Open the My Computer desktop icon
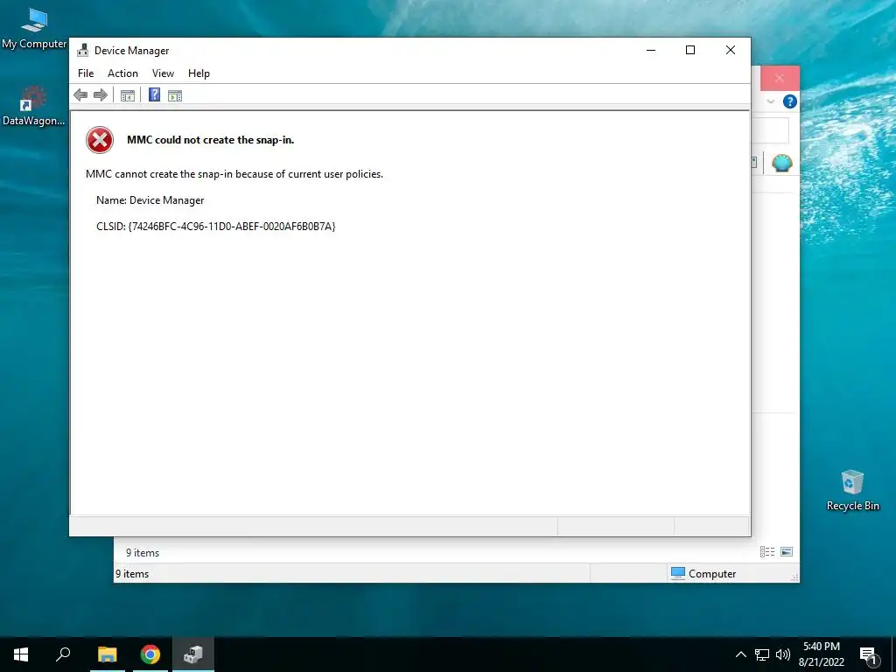The height and width of the screenshot is (672, 896). click(34, 29)
